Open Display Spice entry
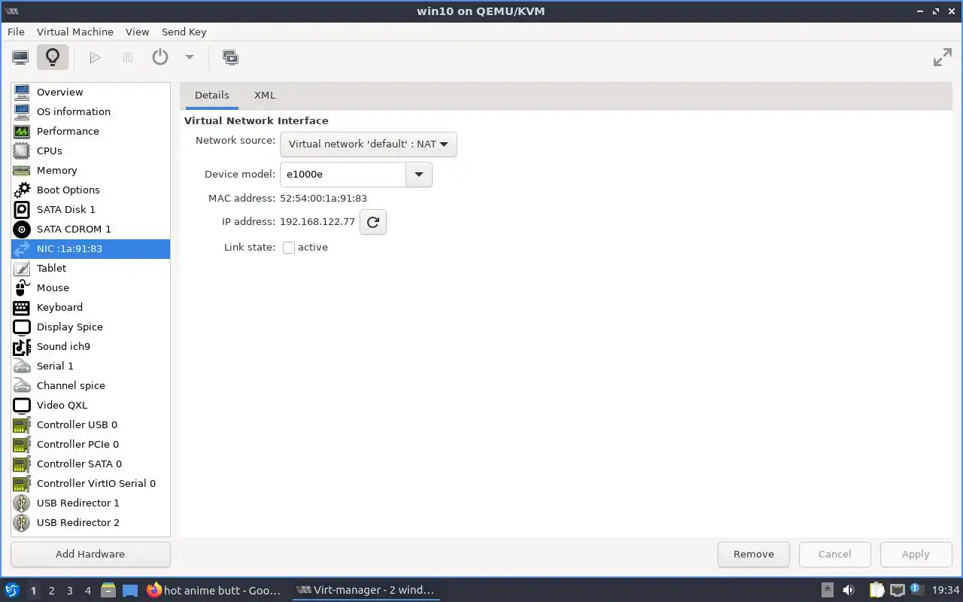 [90, 327]
